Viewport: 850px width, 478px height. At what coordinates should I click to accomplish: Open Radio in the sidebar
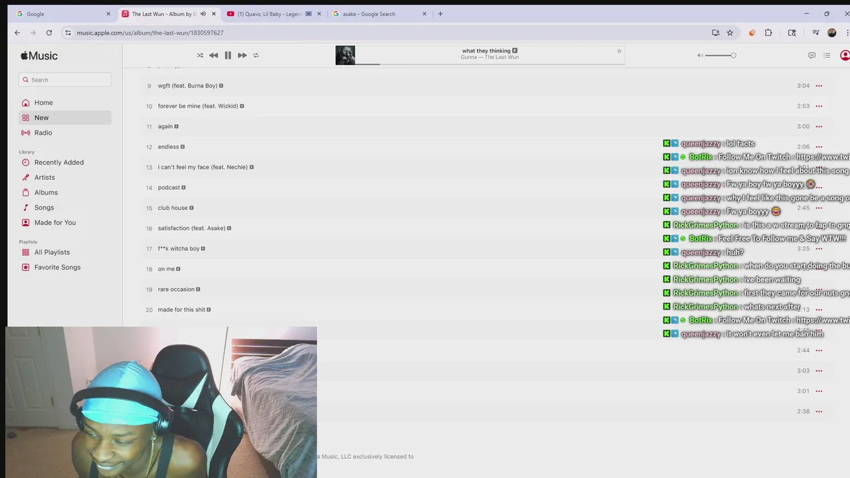(x=65, y=133)
